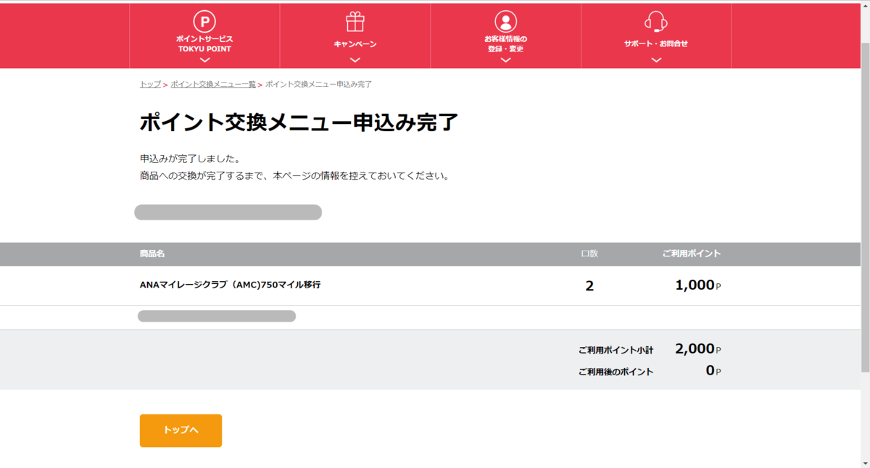Click the support headset icon
The height and width of the screenshot is (468, 870).
[656, 22]
